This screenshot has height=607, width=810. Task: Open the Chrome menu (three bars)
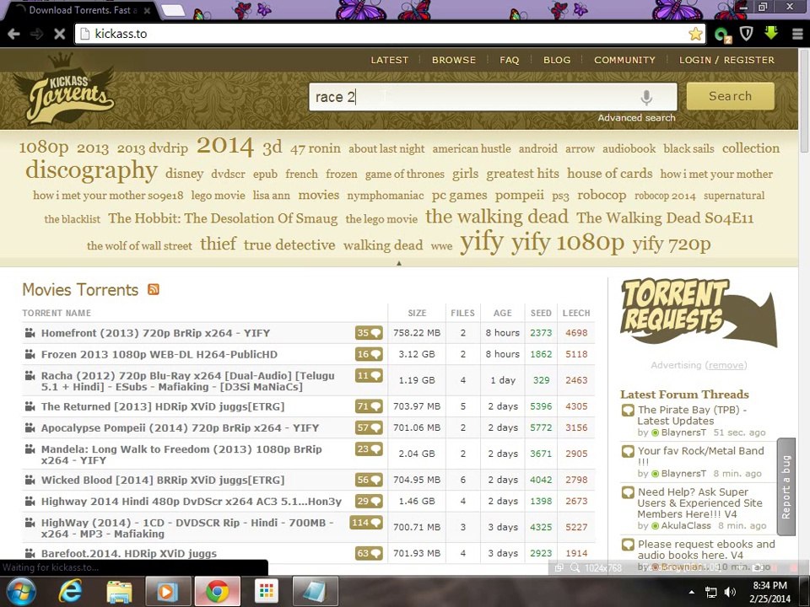797,34
